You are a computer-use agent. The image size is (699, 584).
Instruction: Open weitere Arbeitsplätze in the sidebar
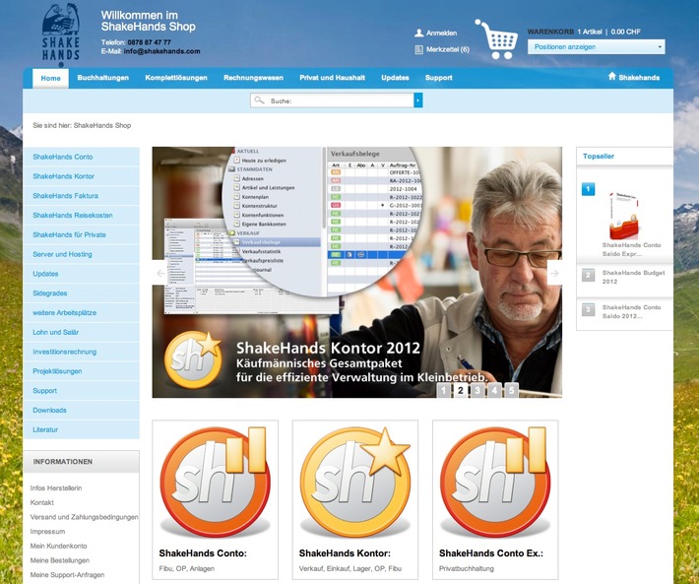click(81, 313)
